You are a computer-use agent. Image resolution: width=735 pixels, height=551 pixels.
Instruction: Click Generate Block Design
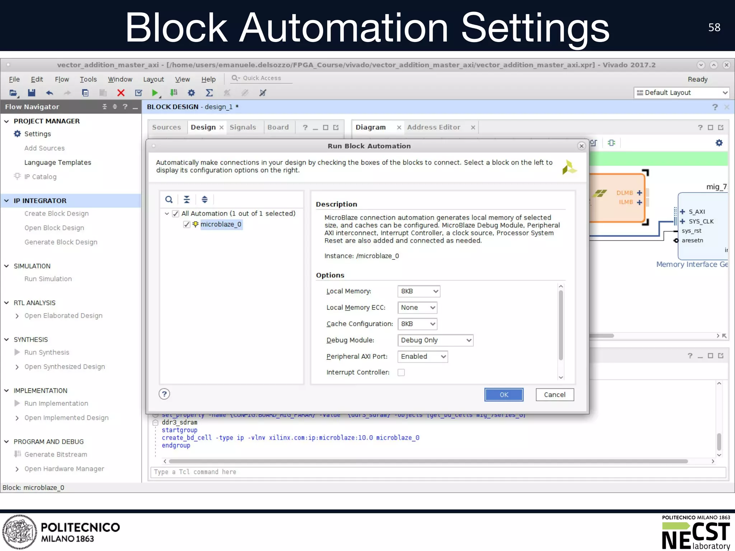pos(61,242)
